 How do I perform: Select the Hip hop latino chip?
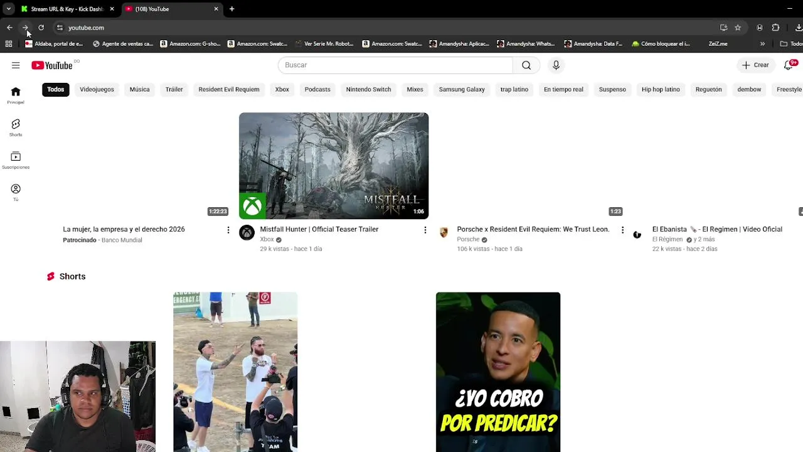tap(661, 89)
